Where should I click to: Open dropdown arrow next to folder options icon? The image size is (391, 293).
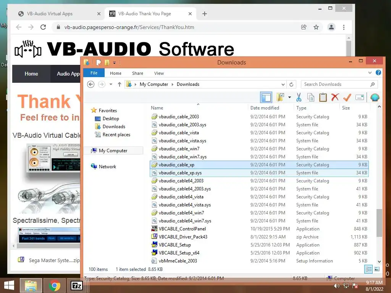coord(289,97)
